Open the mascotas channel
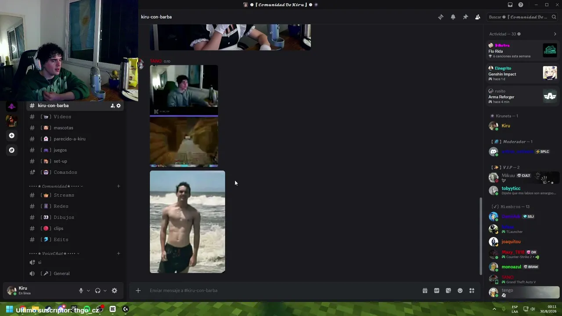 pos(75,128)
